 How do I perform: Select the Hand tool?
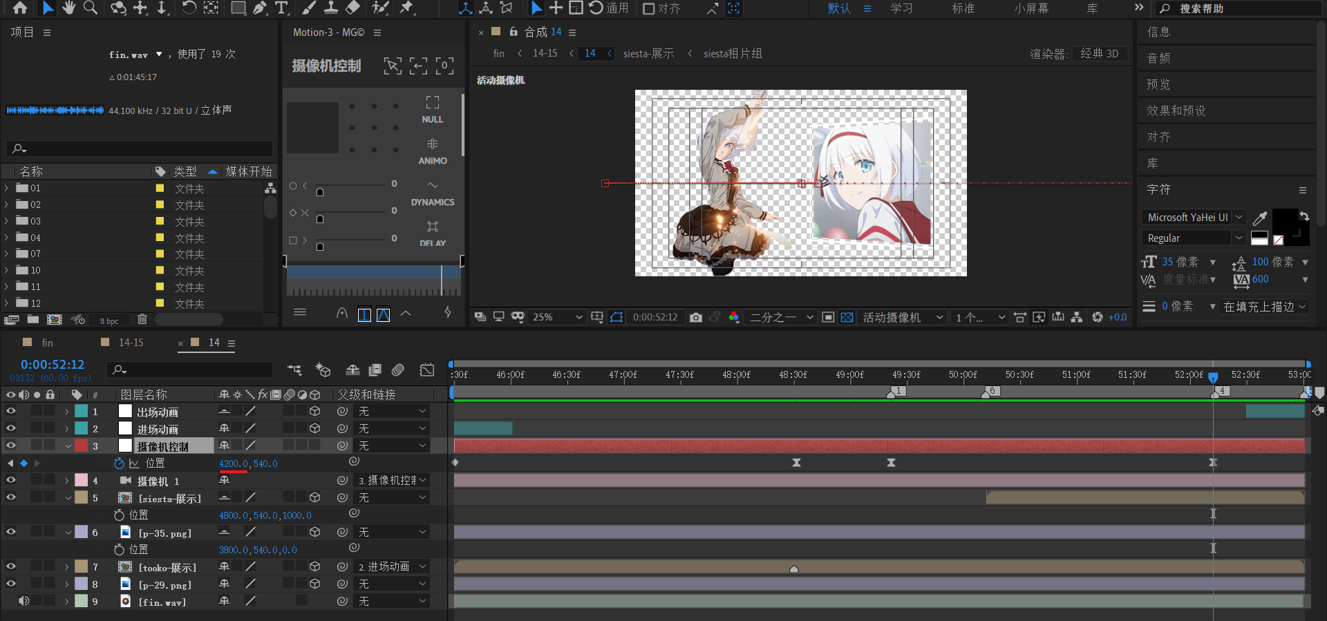click(68, 8)
